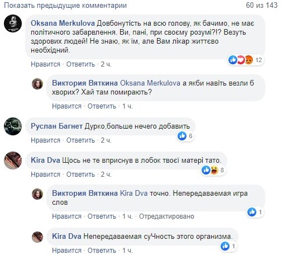Screen dimensions: 301x264
Task: Open the Отредактировано edit history link
Action: coord(166,216)
